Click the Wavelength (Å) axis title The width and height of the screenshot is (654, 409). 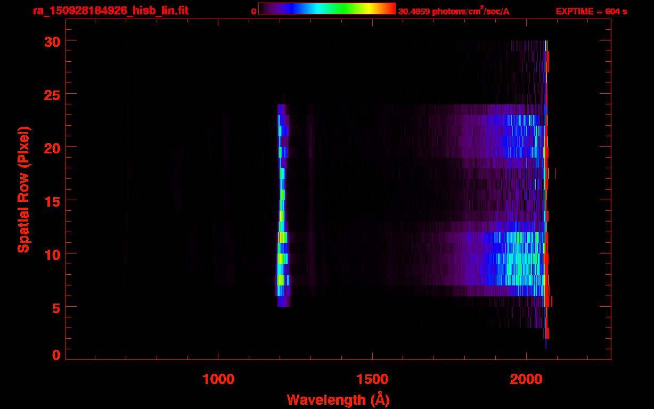coord(338,399)
